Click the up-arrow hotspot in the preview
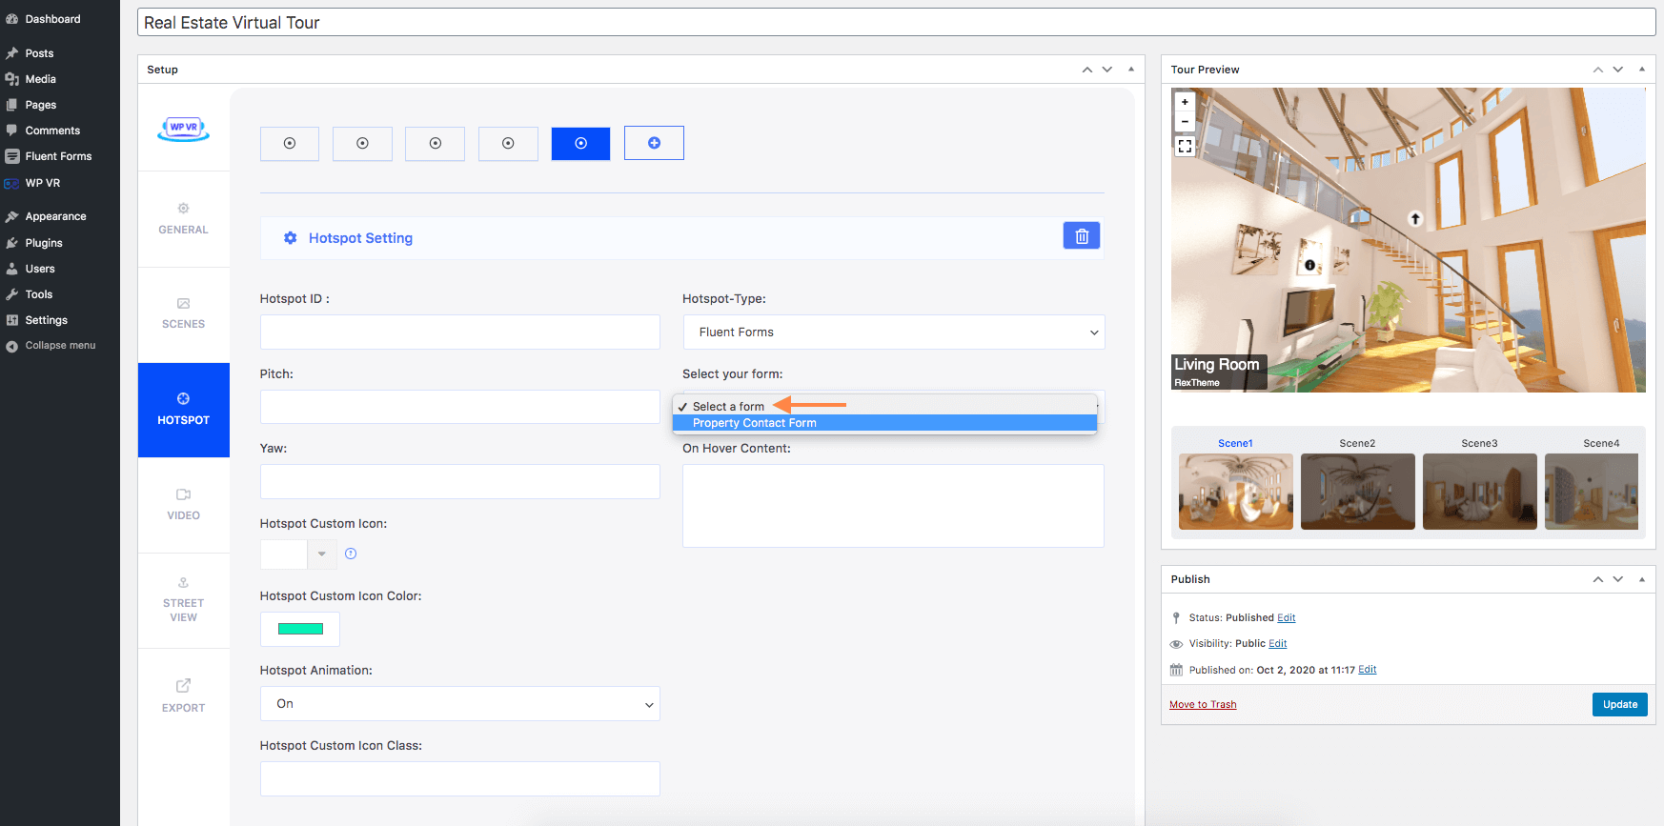 pyautogui.click(x=1415, y=219)
